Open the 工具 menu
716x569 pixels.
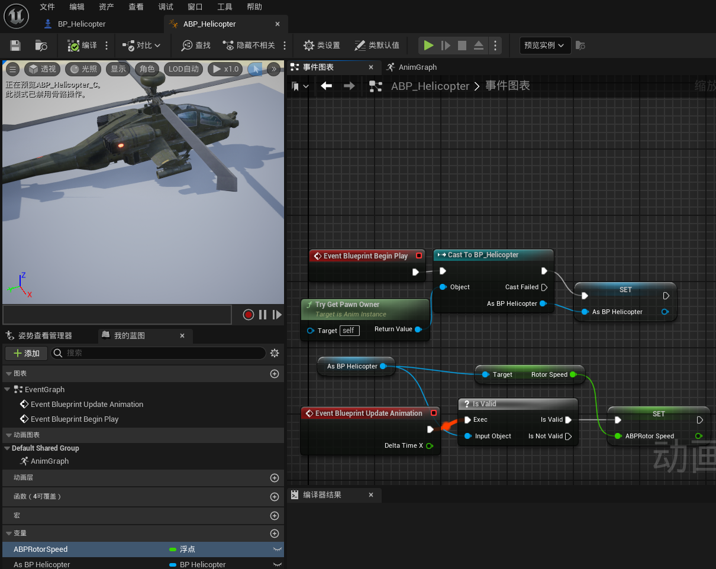pyautogui.click(x=225, y=7)
